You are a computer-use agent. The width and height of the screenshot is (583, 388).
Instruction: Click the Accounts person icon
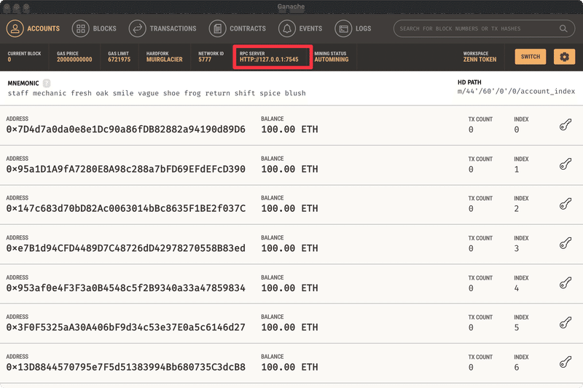15,28
